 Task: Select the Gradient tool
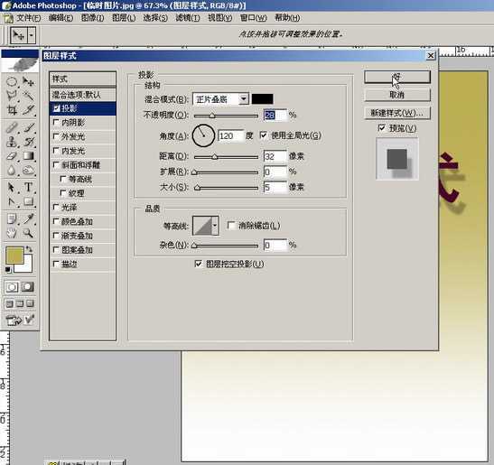28,156
